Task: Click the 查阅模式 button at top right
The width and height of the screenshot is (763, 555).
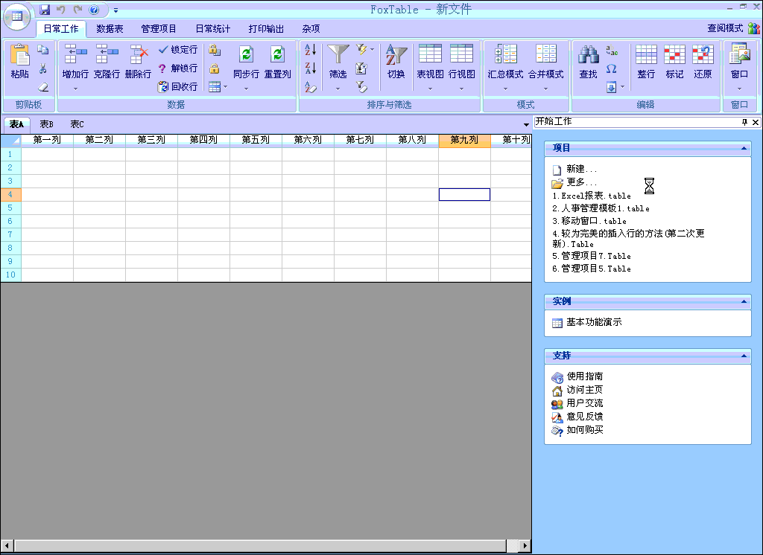Action: 725,28
